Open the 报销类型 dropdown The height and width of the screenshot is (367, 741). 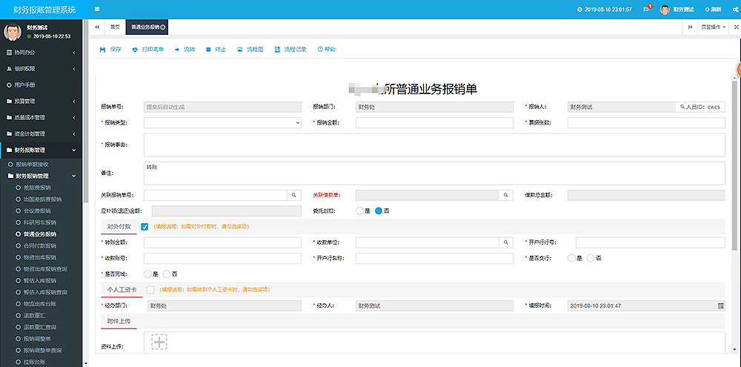222,123
